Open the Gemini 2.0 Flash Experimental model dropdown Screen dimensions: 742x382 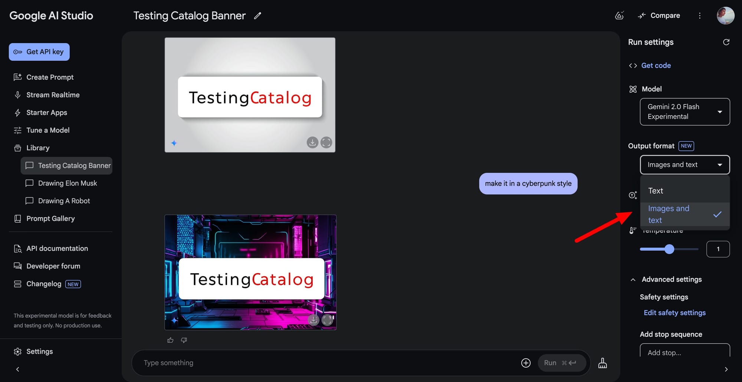pos(684,111)
